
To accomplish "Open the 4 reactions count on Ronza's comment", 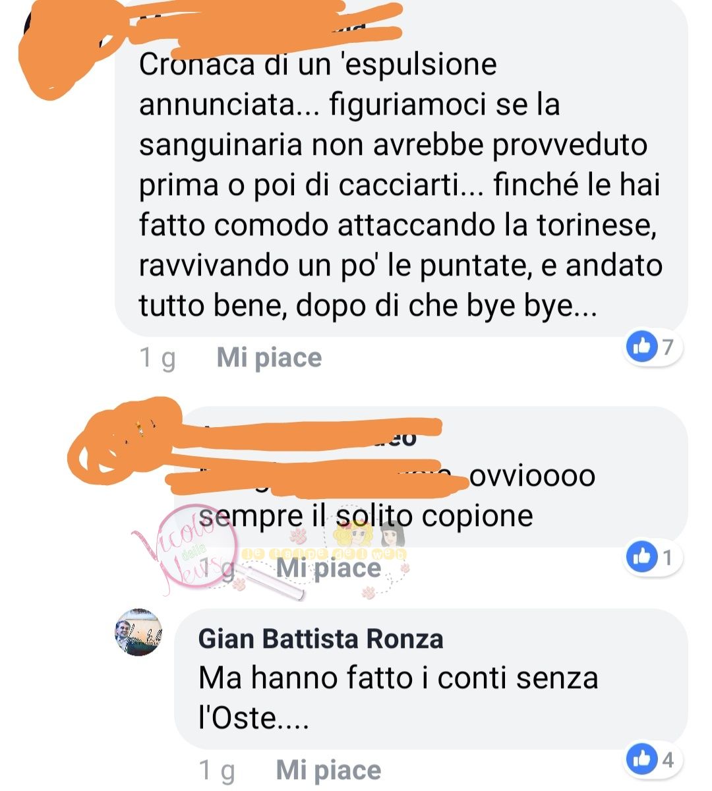I will click(668, 760).
